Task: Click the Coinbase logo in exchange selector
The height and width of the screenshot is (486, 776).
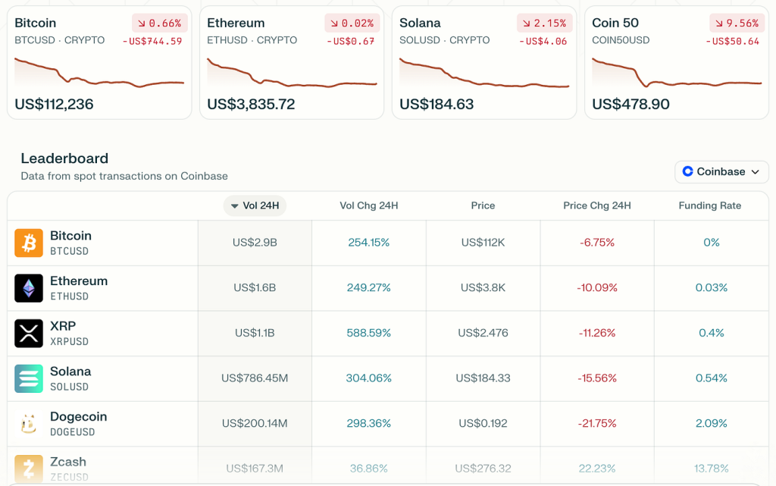Action: click(687, 172)
